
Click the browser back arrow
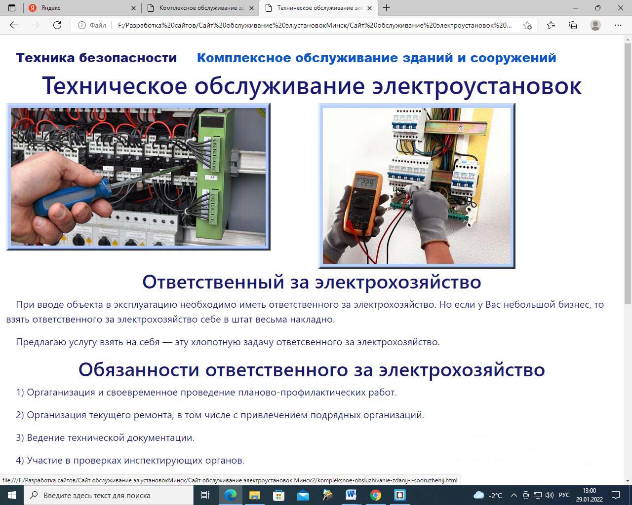click(x=14, y=25)
